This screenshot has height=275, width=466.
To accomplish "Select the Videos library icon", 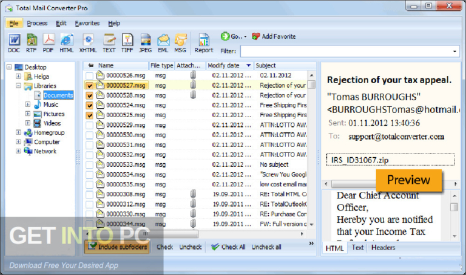I will (x=38, y=123).
